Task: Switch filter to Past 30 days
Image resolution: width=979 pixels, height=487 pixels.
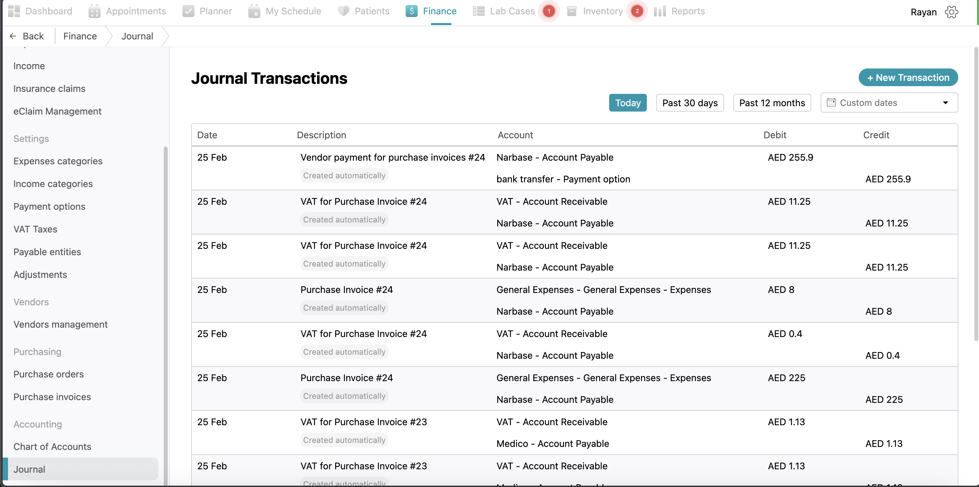Action: [x=689, y=103]
